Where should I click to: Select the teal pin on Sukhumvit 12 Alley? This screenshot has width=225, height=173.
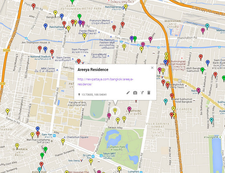tap(212, 121)
